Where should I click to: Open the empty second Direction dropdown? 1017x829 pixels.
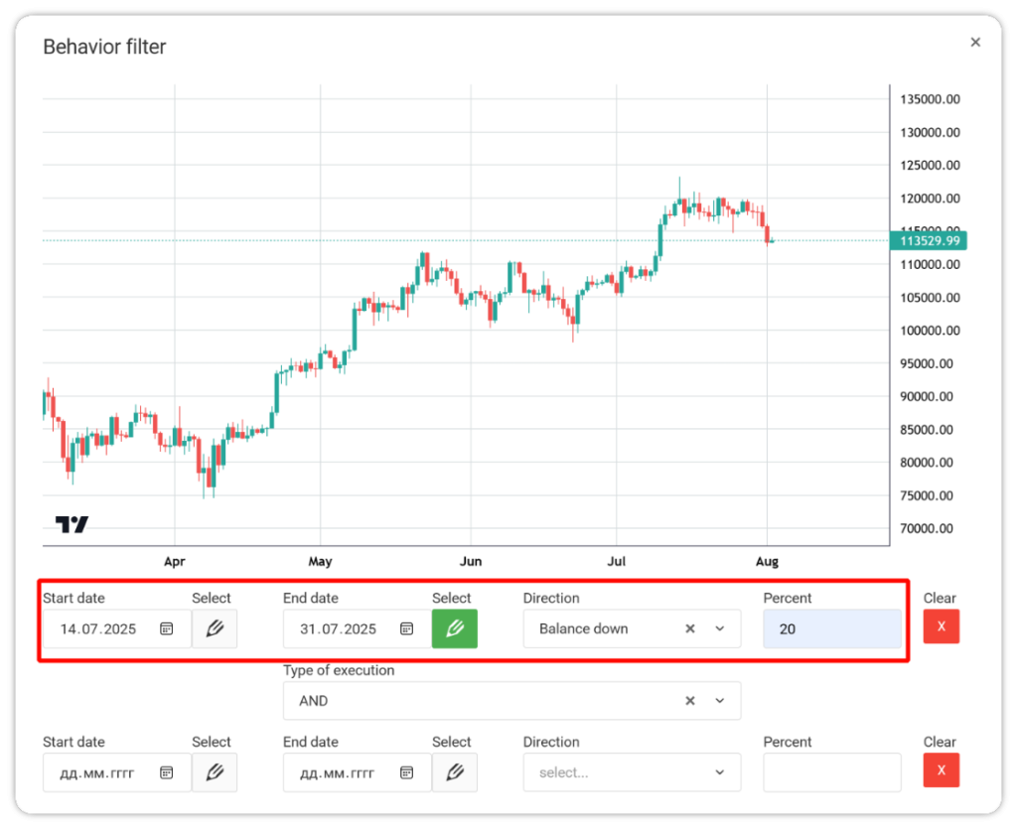coord(632,772)
